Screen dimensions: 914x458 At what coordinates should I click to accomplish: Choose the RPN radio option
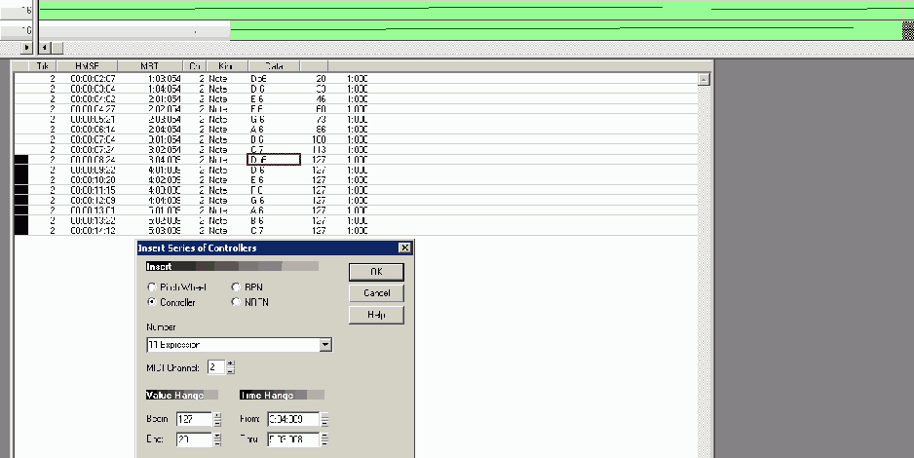(235, 287)
